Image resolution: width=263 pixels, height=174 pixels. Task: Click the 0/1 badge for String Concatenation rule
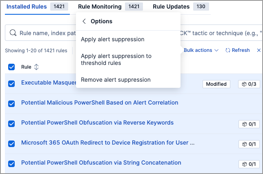point(249,164)
